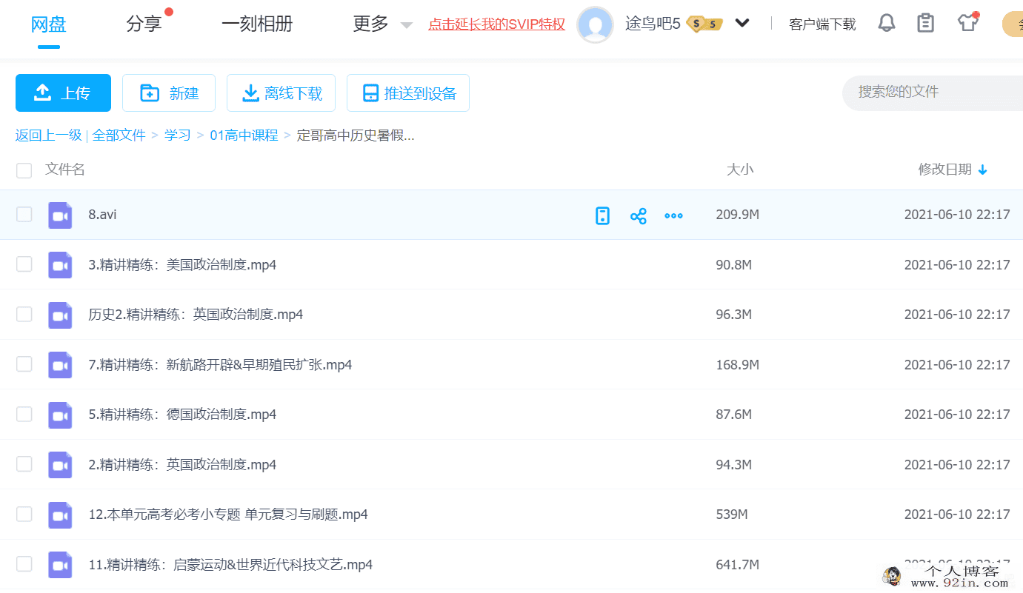Click video icon of 11.精讲精练：启蒙运动 file
The height and width of the screenshot is (593, 1023).
click(60, 565)
